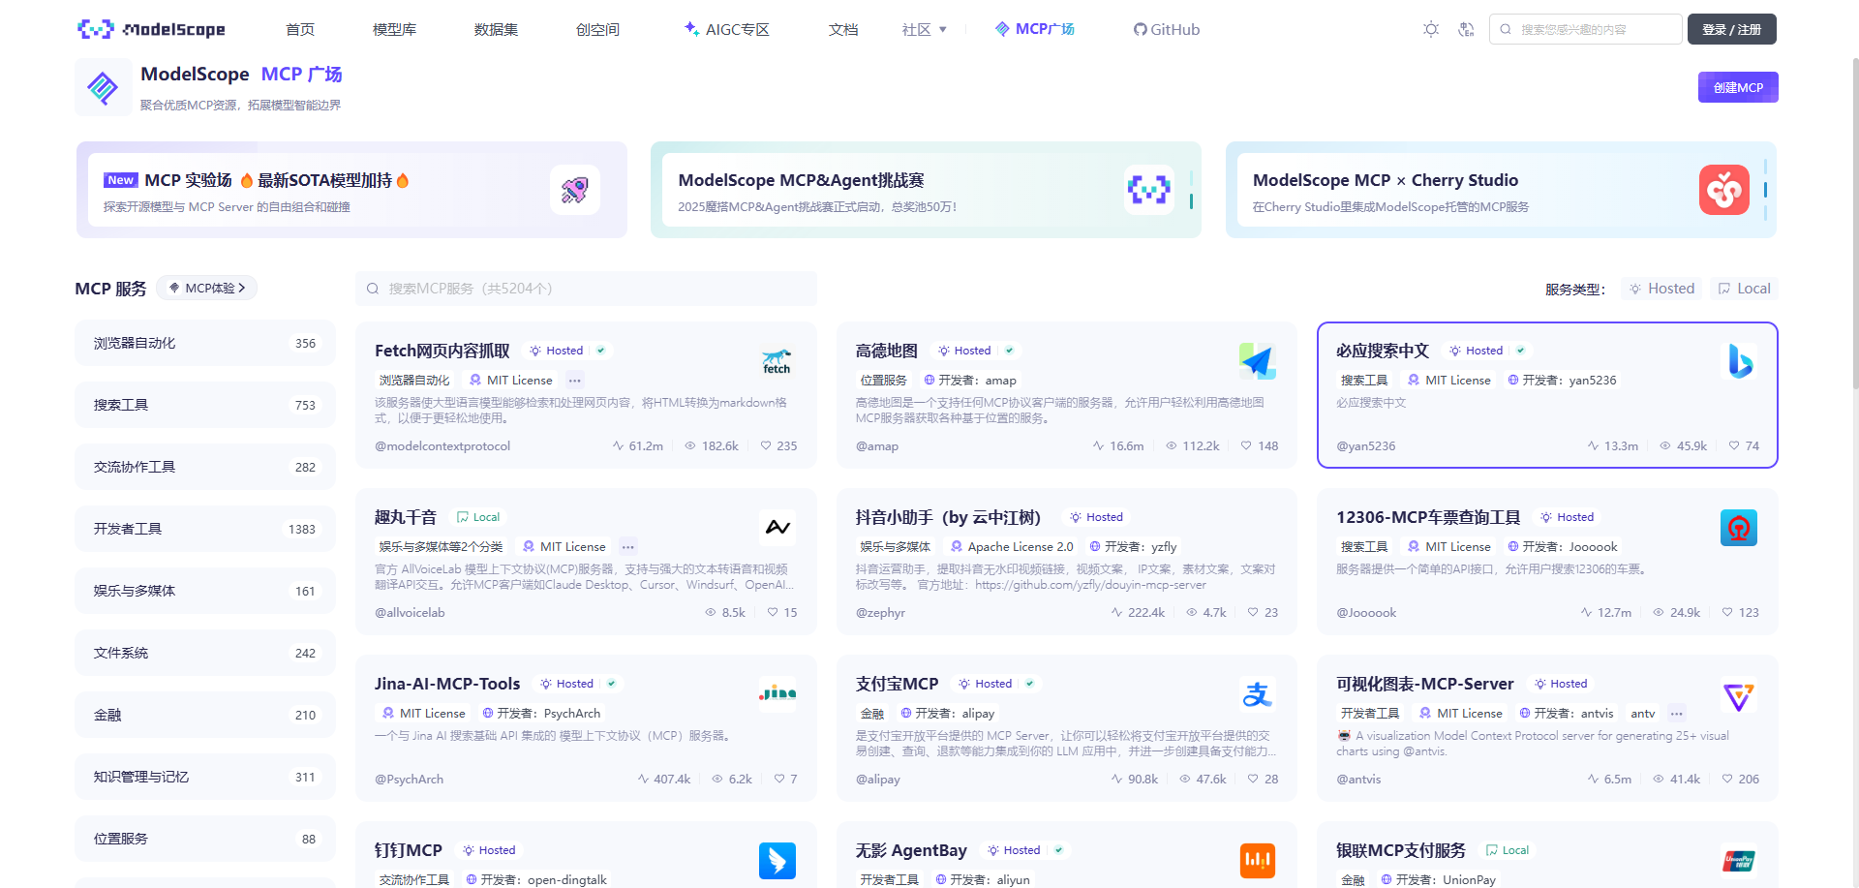
Task: Select the 位置服务 category
Action: tap(205, 839)
